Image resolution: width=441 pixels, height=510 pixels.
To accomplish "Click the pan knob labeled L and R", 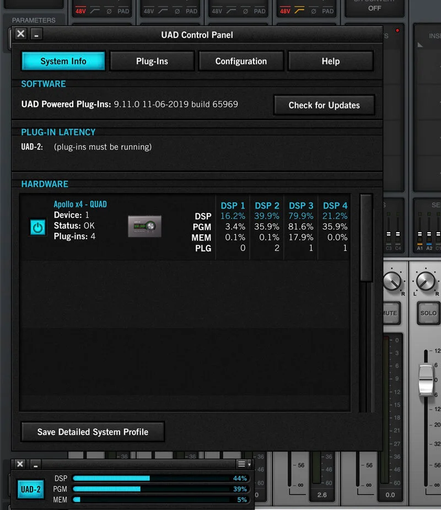I will point(426,281).
